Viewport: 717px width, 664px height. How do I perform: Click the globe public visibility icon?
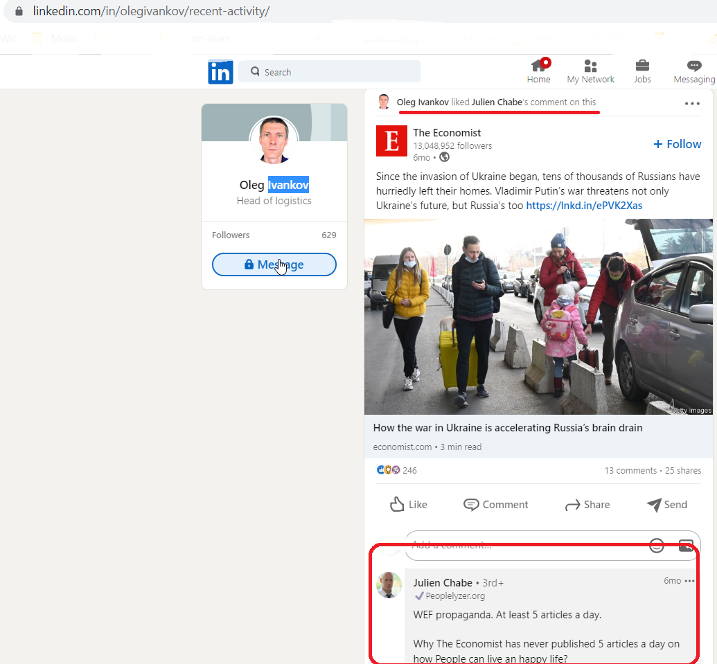(x=444, y=157)
